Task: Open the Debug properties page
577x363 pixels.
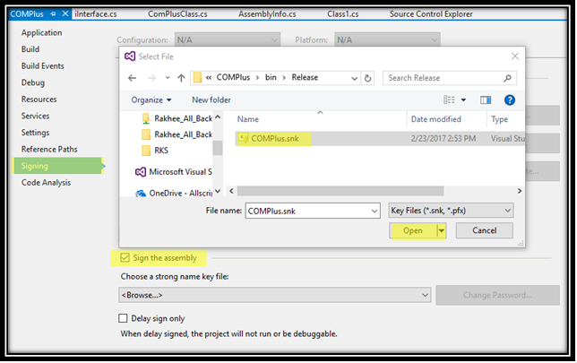Action: pyautogui.click(x=33, y=82)
